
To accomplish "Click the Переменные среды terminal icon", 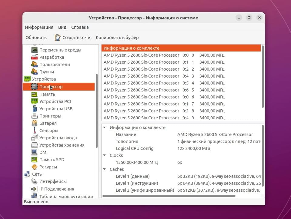I will tap(35, 50).
